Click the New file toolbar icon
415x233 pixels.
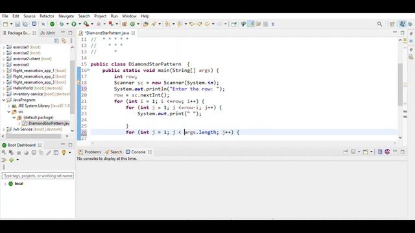[x=5, y=24]
